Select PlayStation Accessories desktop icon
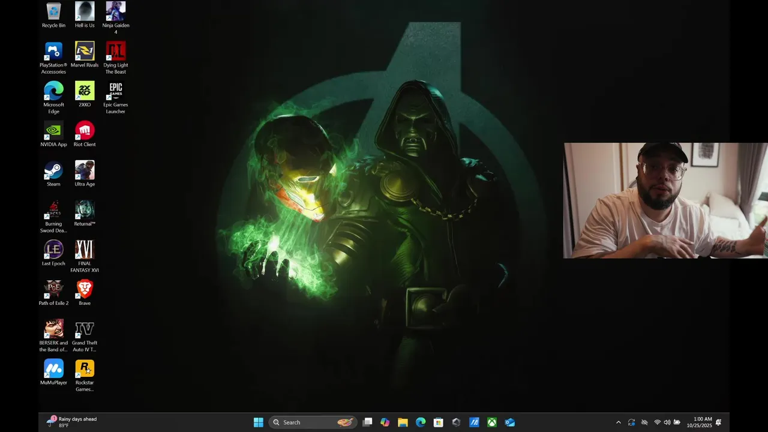The image size is (768, 432). coord(53,58)
